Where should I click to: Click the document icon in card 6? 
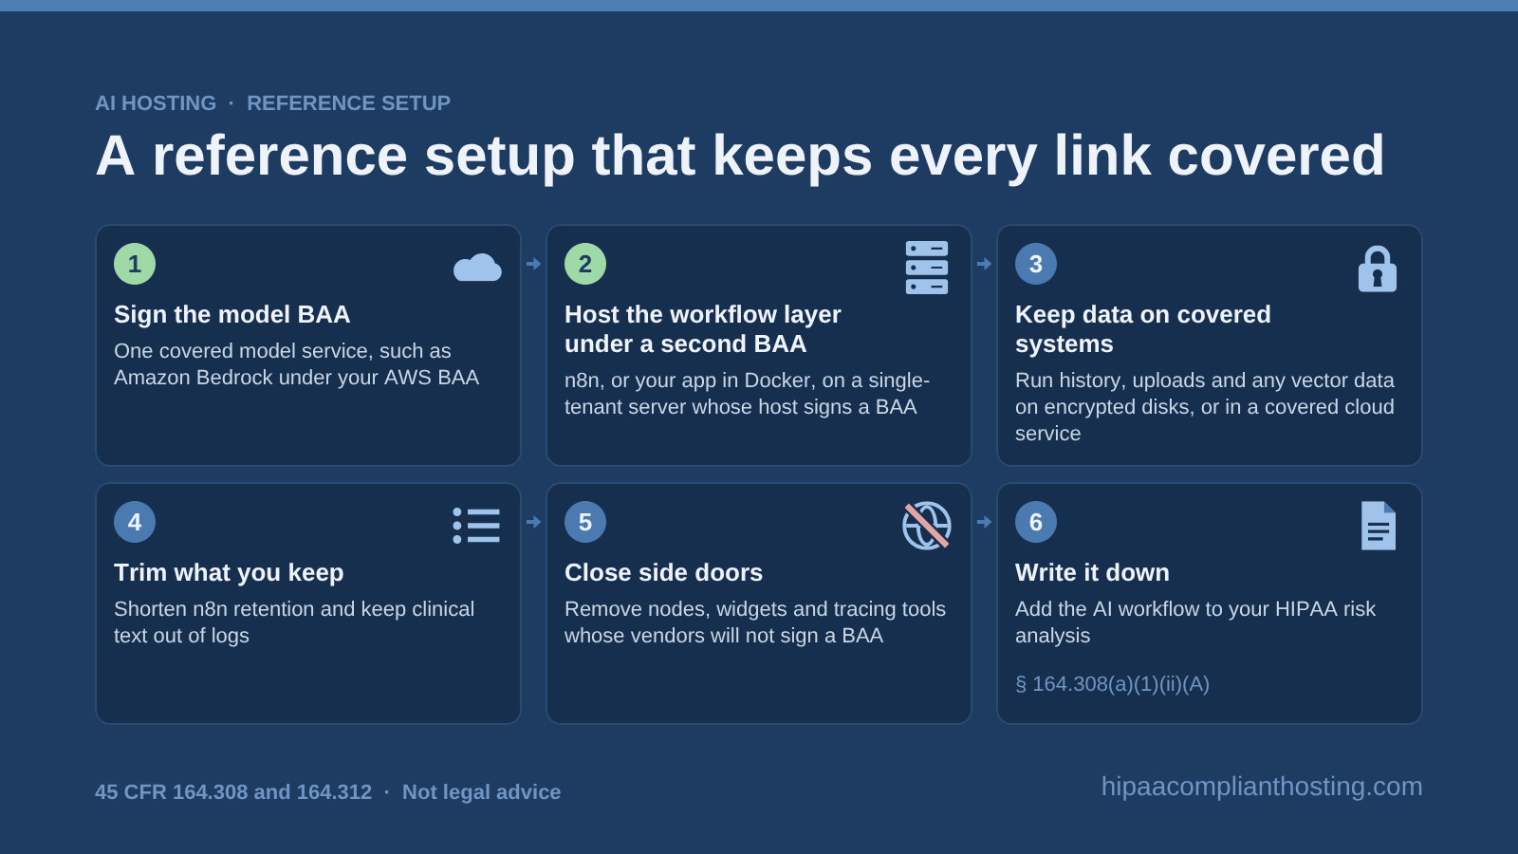pyautogui.click(x=1379, y=526)
